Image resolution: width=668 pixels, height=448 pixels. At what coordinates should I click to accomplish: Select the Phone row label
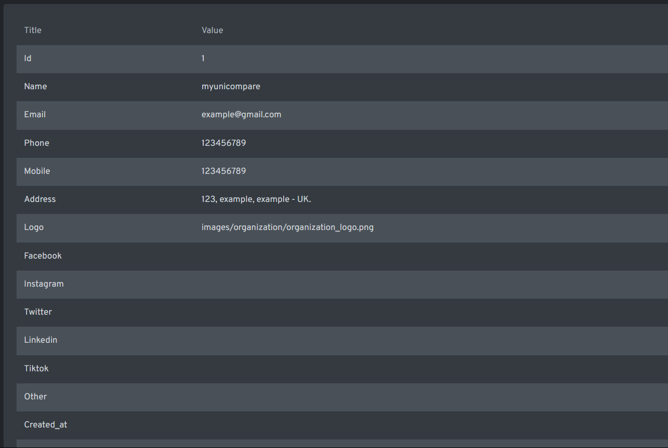37,143
